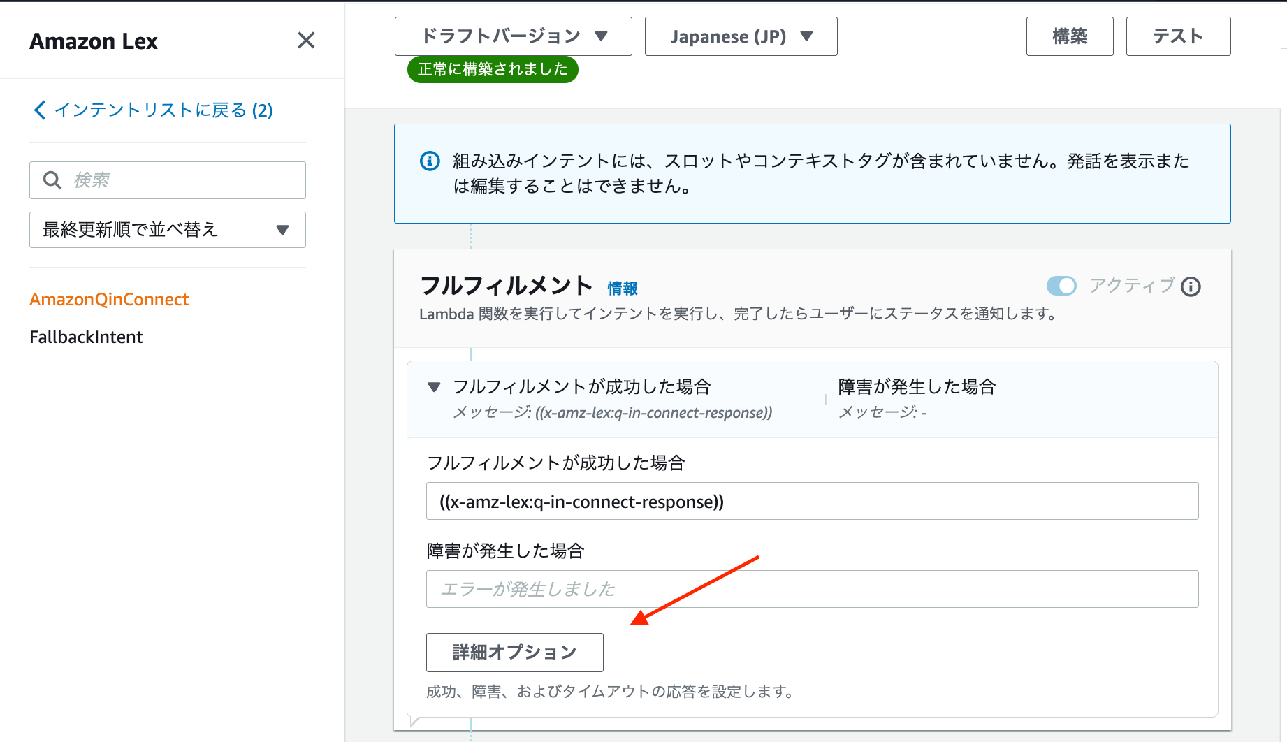Viewport: 1287px width, 742px height.
Task: Click the テスト test button
Action: (x=1178, y=36)
